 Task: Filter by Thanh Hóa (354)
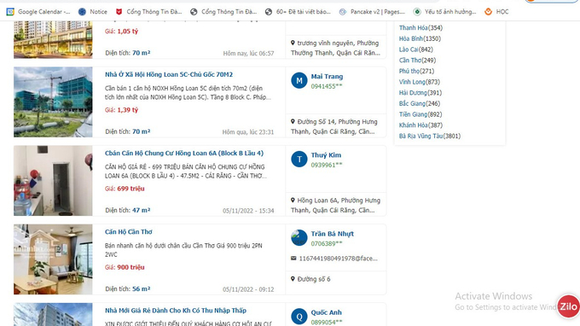click(420, 28)
